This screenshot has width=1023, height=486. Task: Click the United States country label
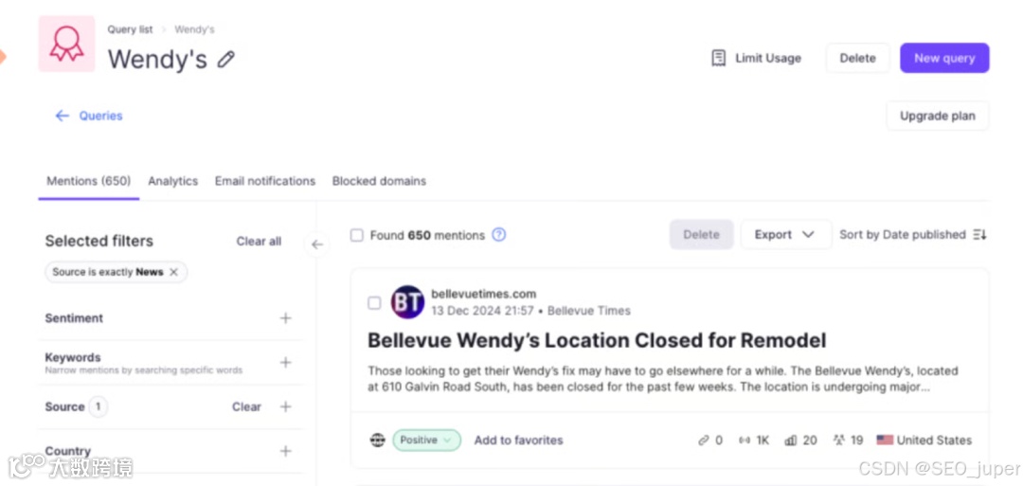tap(934, 441)
